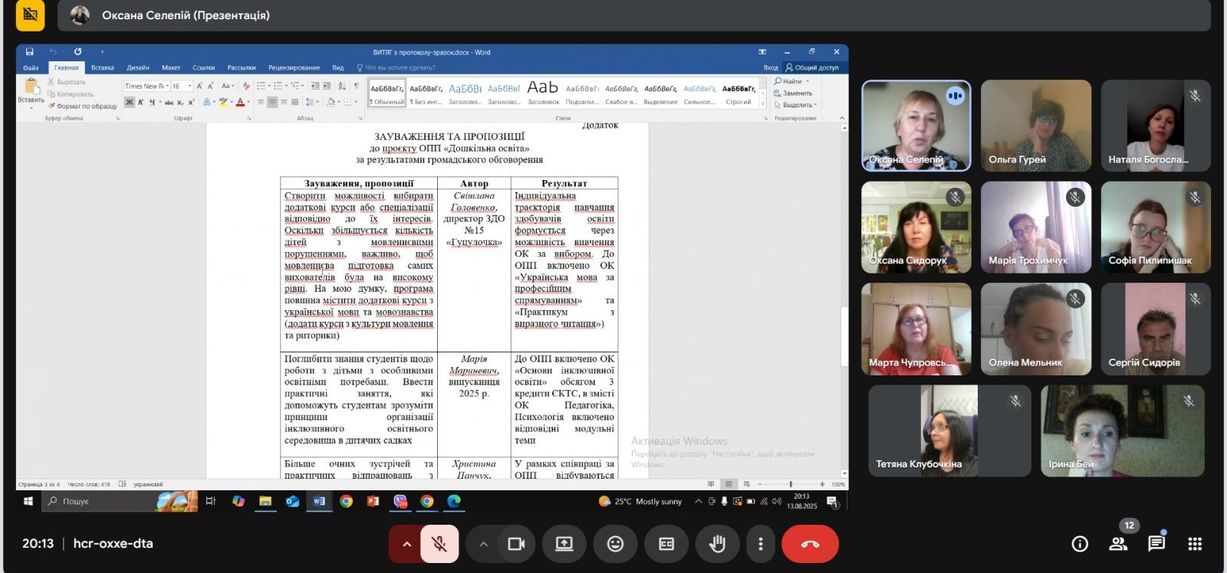Open the Meet activities grid icon
Image resolution: width=1227 pixels, height=573 pixels.
(1195, 544)
